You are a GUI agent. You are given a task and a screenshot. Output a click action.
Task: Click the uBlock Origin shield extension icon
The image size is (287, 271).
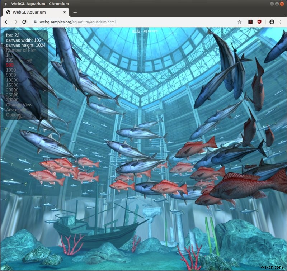(x=259, y=22)
